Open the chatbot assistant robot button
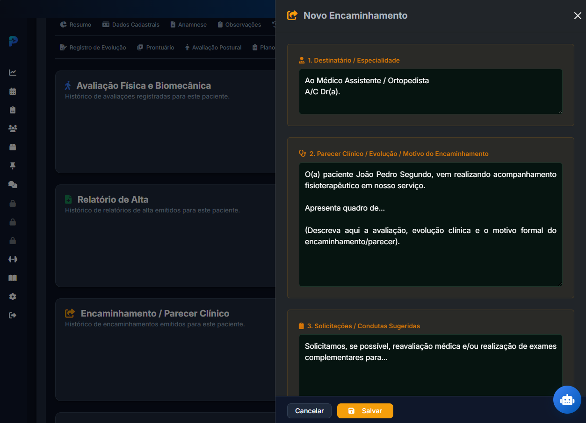Image resolution: width=586 pixels, height=423 pixels. tap(567, 400)
